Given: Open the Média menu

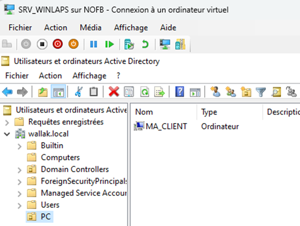Looking at the screenshot, I should (x=90, y=28).
